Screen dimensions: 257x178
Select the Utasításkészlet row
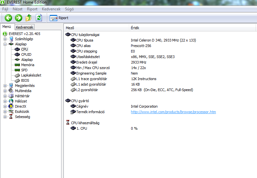(x=160, y=57)
